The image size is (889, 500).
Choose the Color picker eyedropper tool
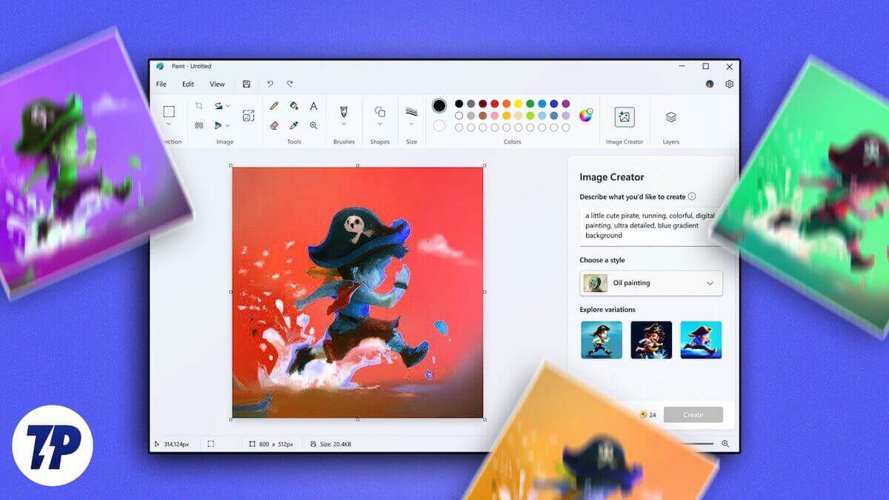(x=294, y=124)
